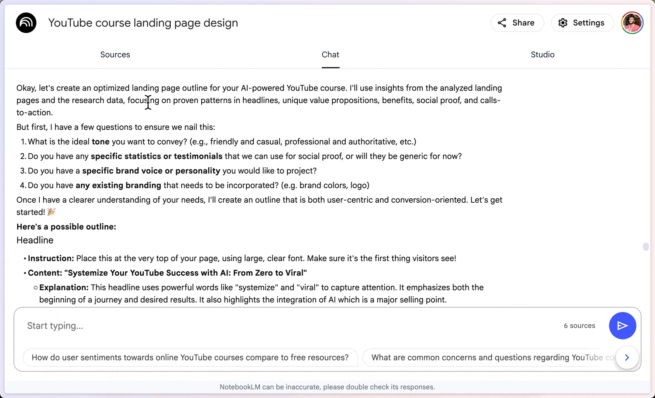Click the Settings button
655x398 pixels.
pos(582,23)
